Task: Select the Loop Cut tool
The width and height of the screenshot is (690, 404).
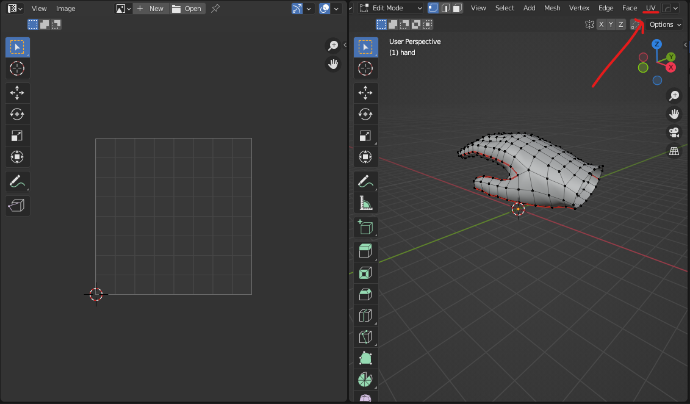Action: pos(365,316)
